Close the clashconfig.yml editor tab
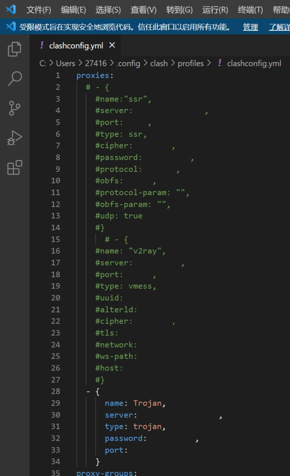 click(x=112, y=45)
